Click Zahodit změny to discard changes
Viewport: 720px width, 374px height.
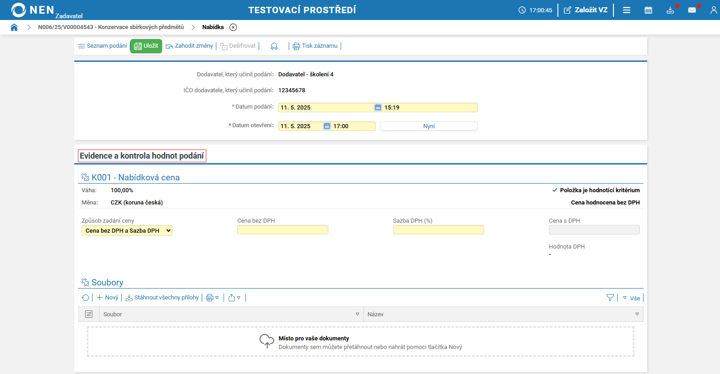[x=189, y=46]
